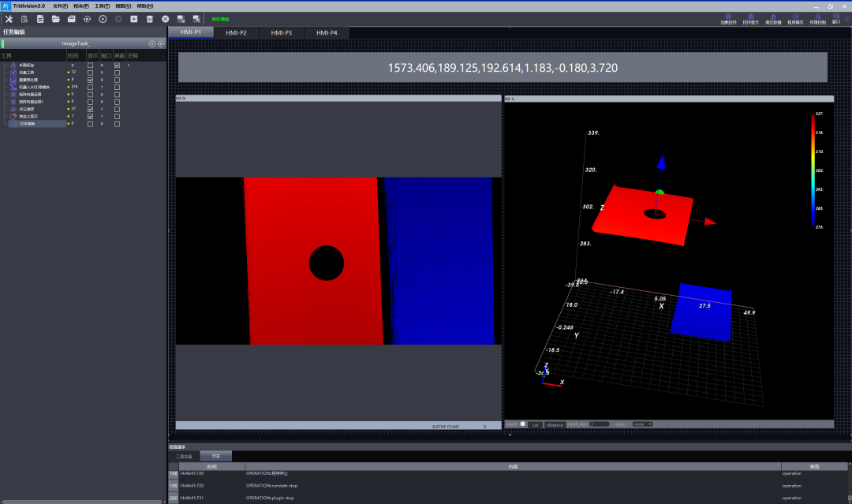Click the circled X cancel icon in toolbar
The width and height of the screenshot is (852, 504).
tap(165, 18)
